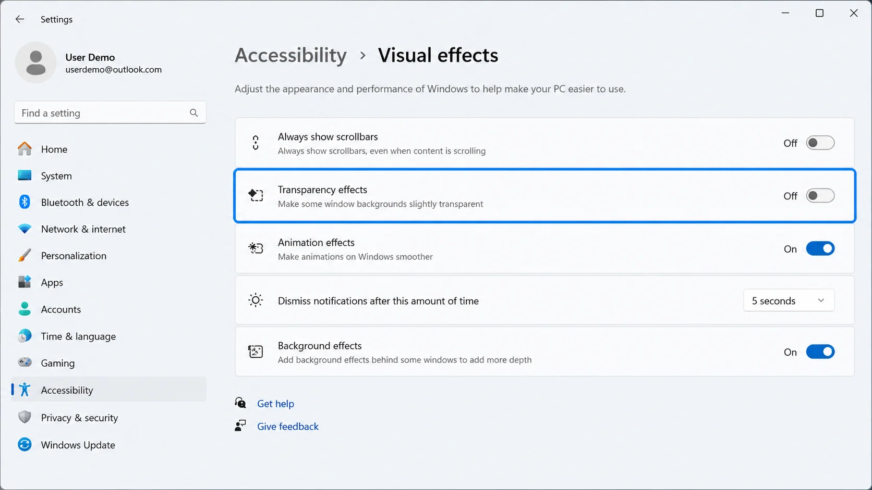Click the breadcrumb chevron after Accessibility
872x490 pixels.
363,56
